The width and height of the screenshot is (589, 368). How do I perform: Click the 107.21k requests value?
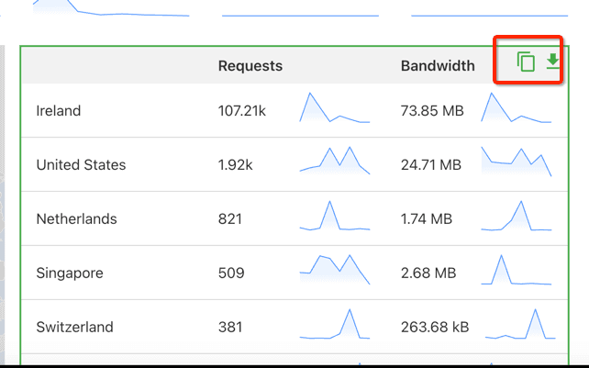point(242,111)
